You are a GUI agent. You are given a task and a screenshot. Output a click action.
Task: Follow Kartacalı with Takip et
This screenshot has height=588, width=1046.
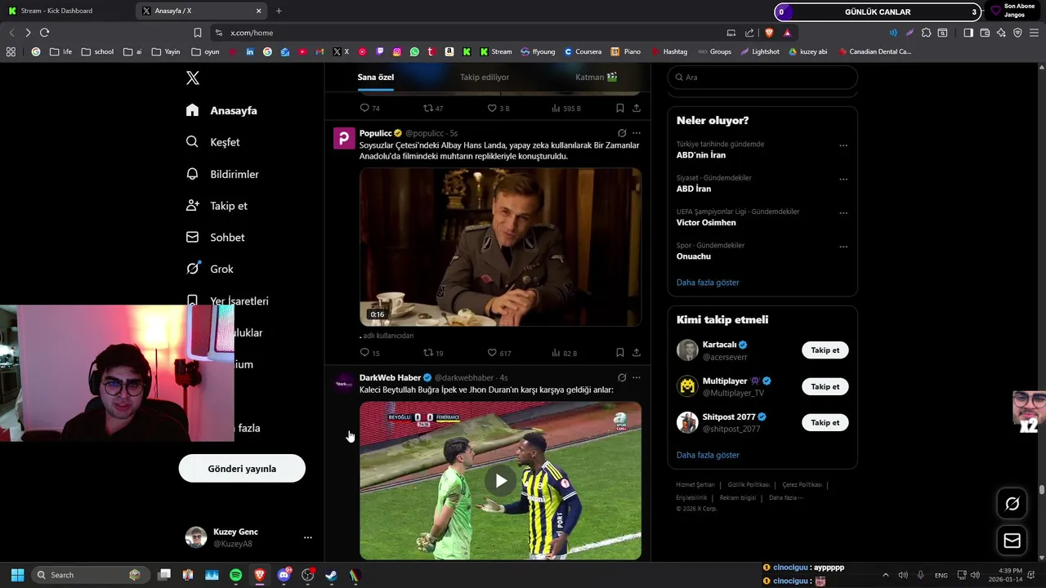click(x=825, y=350)
